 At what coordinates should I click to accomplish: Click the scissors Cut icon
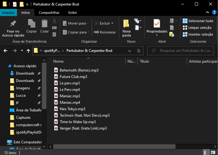click(54, 21)
